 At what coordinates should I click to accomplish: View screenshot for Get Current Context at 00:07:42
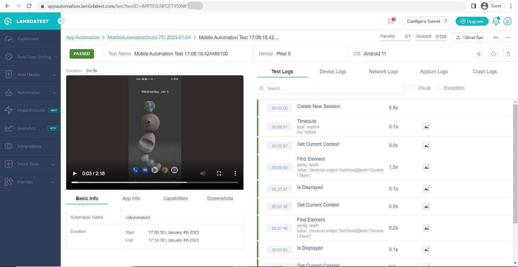pos(426,206)
